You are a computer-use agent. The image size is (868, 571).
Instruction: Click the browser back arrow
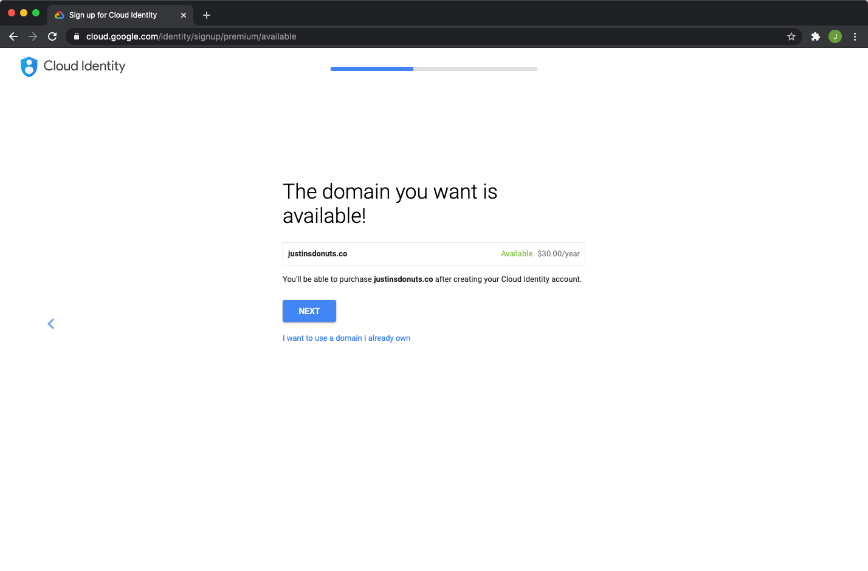coord(13,36)
